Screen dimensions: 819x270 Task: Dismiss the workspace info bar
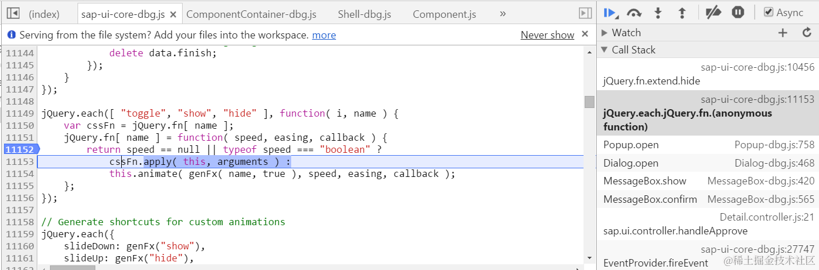(x=585, y=34)
